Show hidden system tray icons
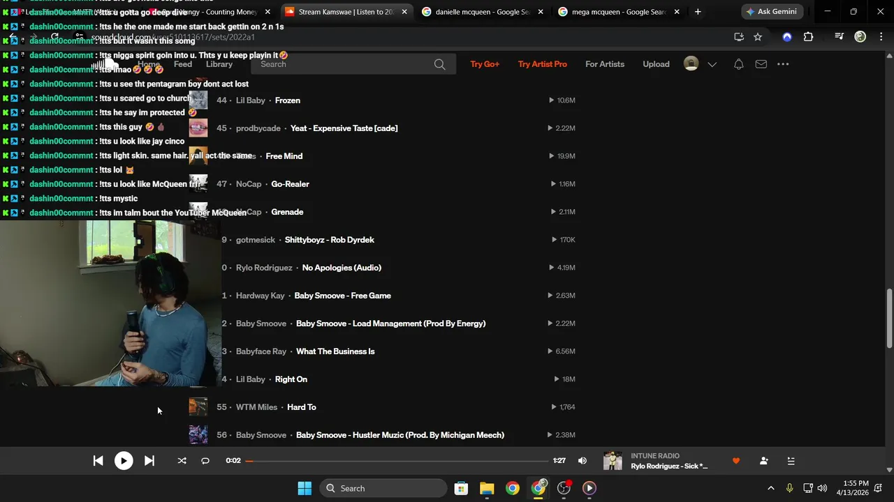The width and height of the screenshot is (894, 502). 770,488
